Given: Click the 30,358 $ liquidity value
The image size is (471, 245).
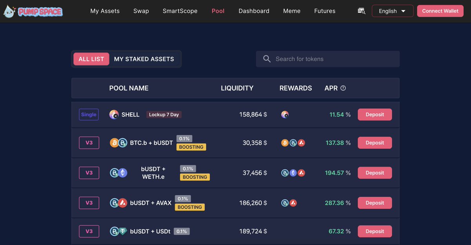Looking at the screenshot, I should click(255, 143).
